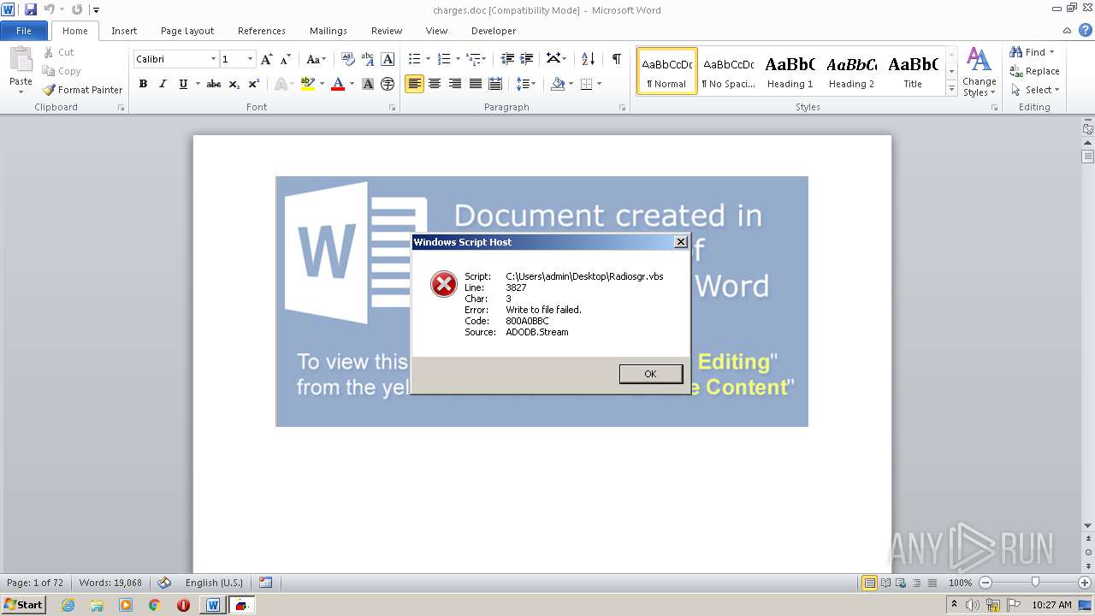
Task: Toggle Underline formatting
Action: coord(183,84)
